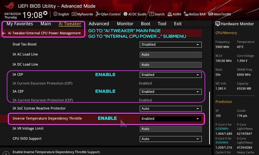The image size is (259, 155).
Task: Open the Boot tab
Action: (x=146, y=24)
